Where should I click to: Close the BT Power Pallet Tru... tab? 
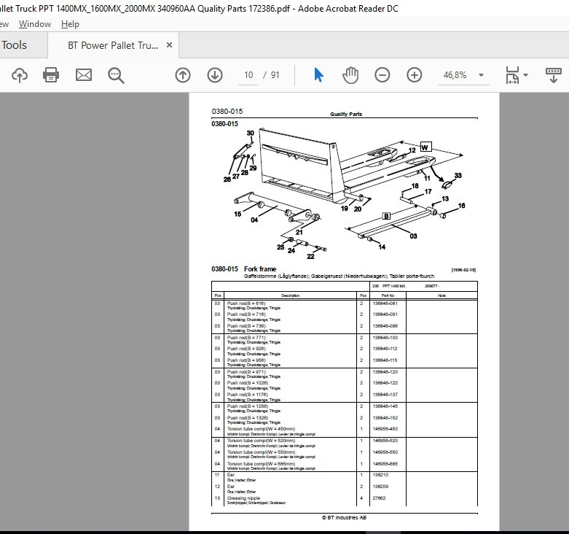point(169,45)
